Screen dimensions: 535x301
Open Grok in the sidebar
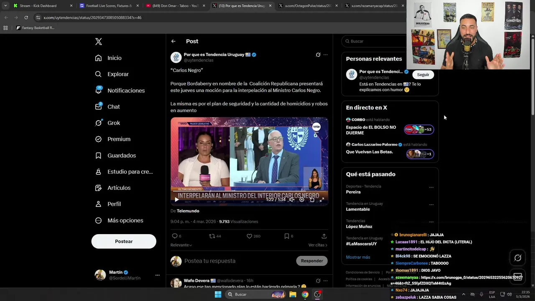pyautogui.click(x=107, y=123)
